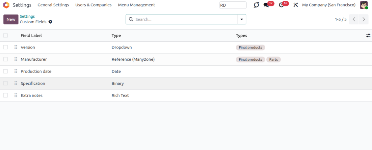Open activities clock icon with 16 badge
372x150 pixels.
(x=281, y=5)
